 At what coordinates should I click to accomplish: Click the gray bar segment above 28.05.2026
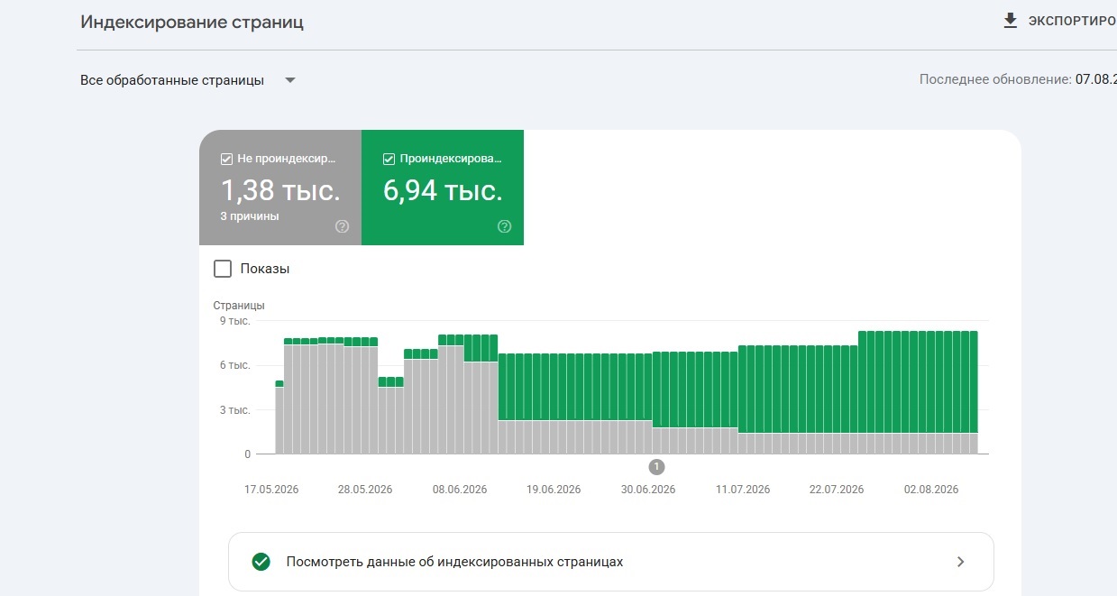(365, 400)
